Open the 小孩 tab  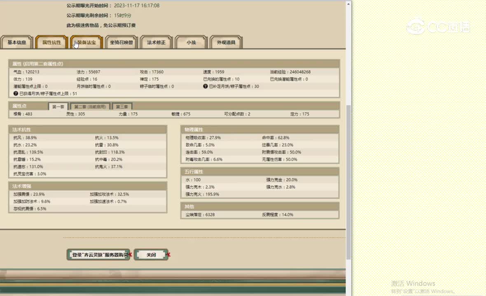click(191, 42)
